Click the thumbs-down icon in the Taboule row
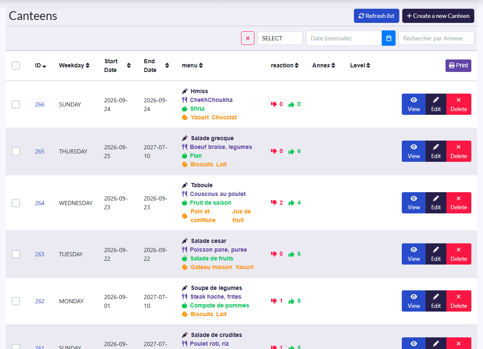The width and height of the screenshot is (483, 349). pos(274,203)
